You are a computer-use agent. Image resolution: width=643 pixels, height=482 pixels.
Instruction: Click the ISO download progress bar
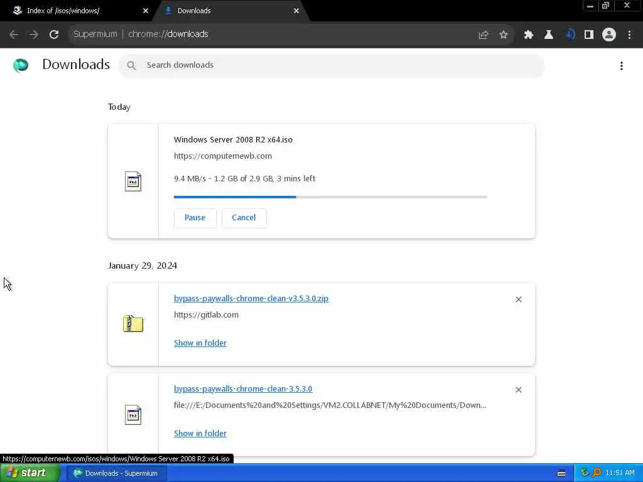(330, 197)
